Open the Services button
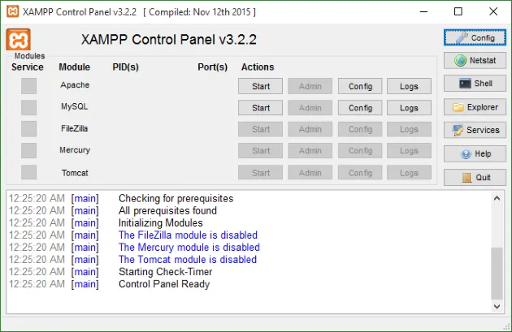The width and height of the screenshot is (512, 332). pos(475,130)
